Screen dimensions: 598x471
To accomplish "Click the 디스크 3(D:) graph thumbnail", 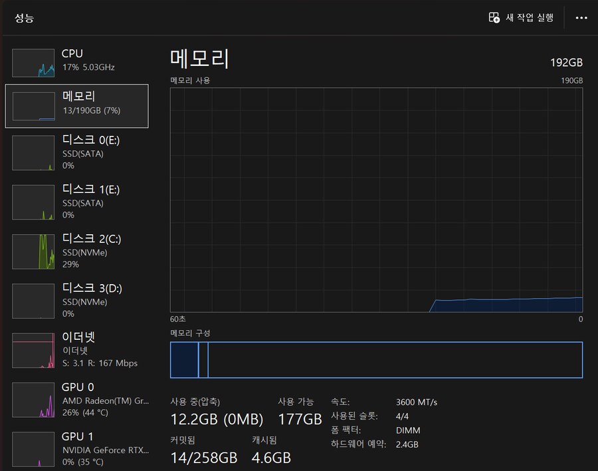I will point(33,301).
